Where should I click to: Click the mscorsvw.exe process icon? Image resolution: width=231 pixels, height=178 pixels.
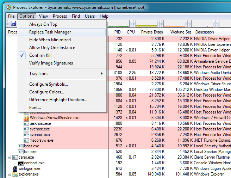click(x=26, y=140)
